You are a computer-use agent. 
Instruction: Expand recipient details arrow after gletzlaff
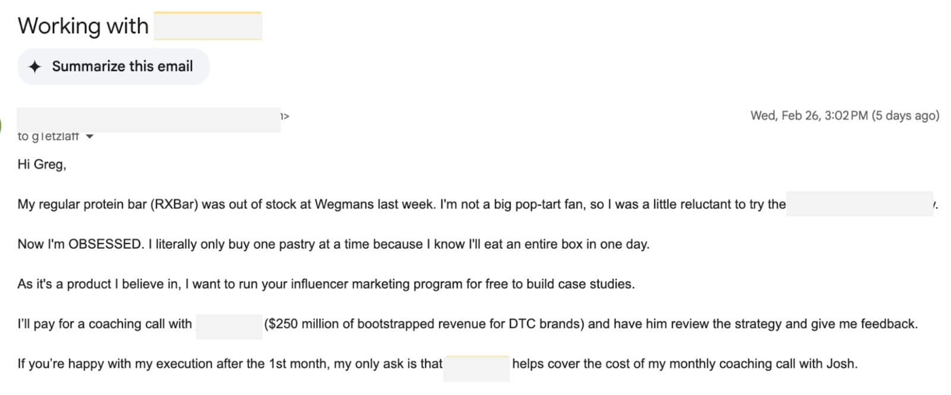click(90, 136)
